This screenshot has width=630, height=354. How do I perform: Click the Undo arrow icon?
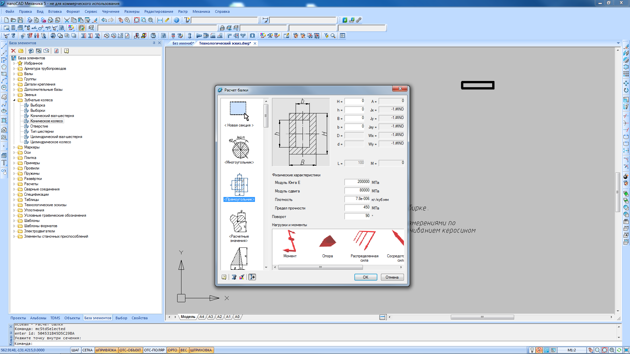click(x=104, y=20)
